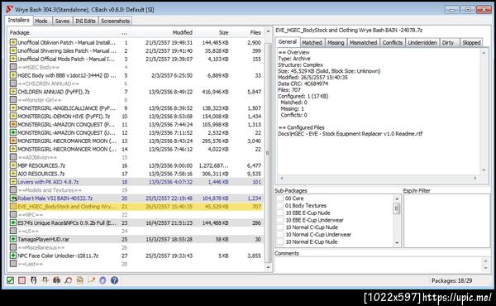Click green status icon of ES74's Unique Race&NPCs
496x306 pixels.
13,222
